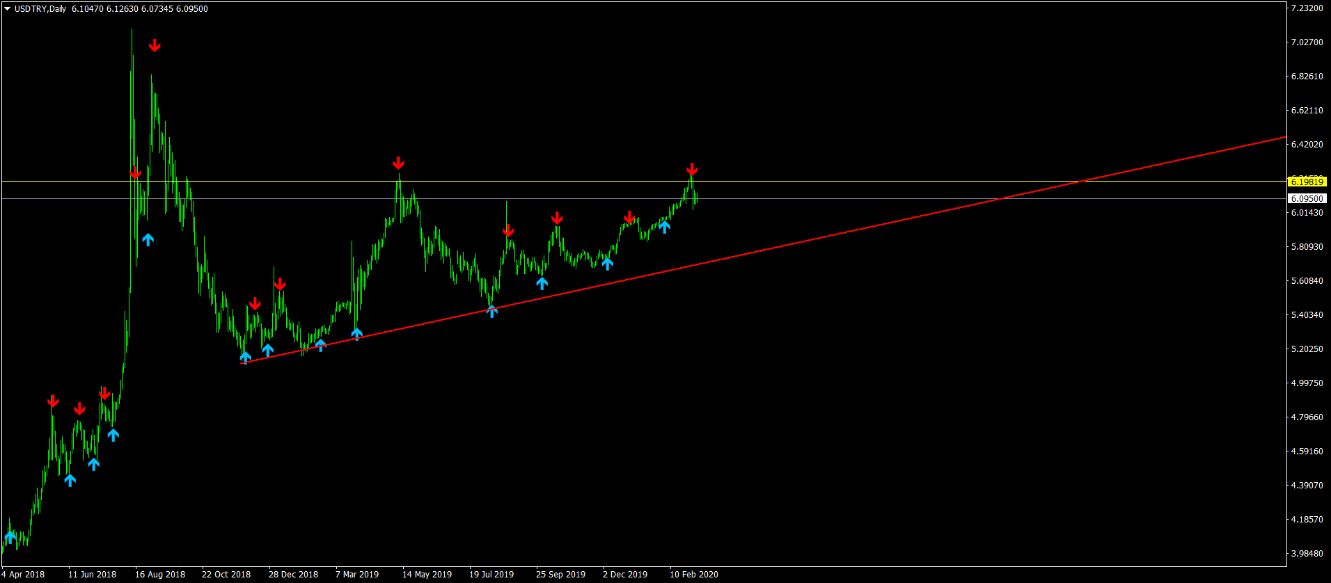
Task: Open the USDTRY,Daily chart dropdown triangle
Action: tap(7, 9)
